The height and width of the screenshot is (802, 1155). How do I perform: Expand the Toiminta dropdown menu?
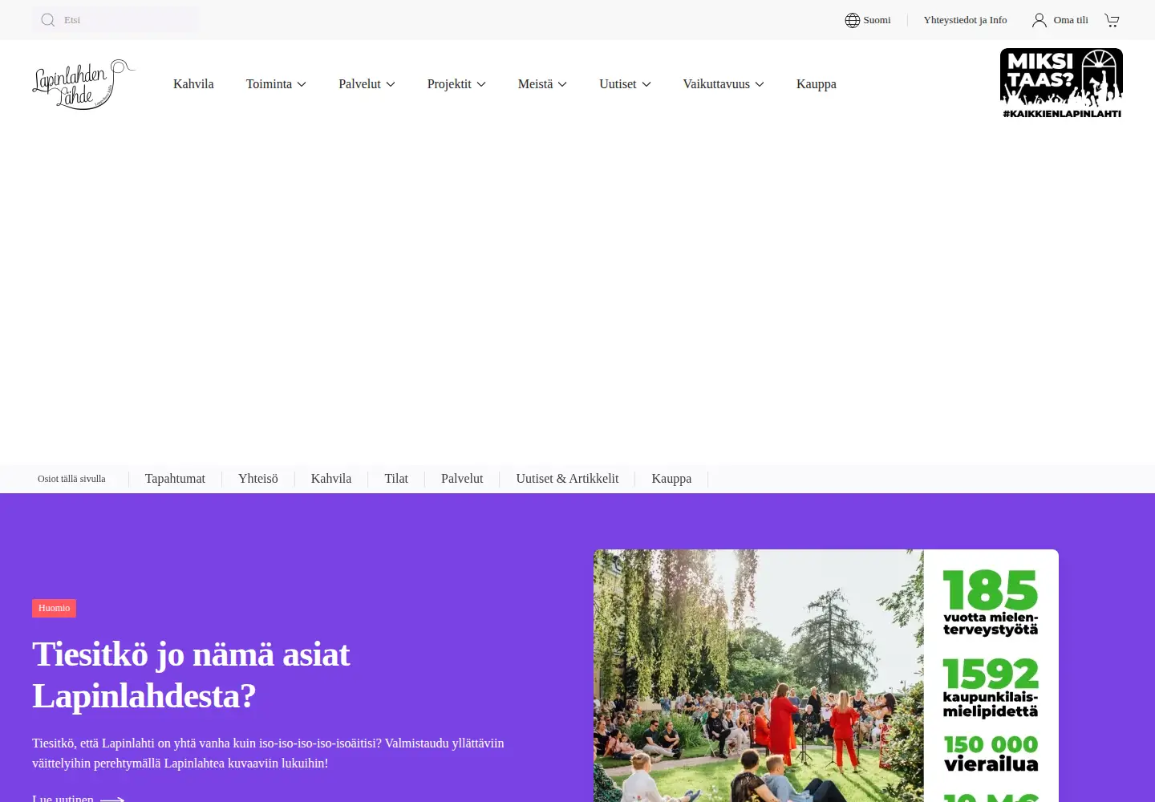pyautogui.click(x=276, y=83)
